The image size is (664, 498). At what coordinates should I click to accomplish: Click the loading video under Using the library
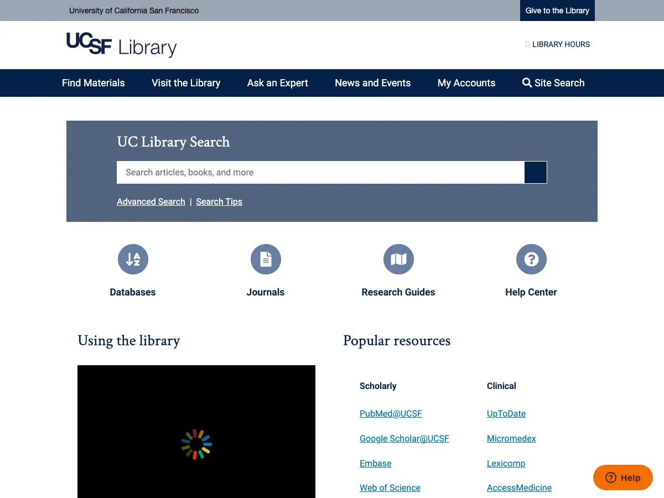(196, 432)
